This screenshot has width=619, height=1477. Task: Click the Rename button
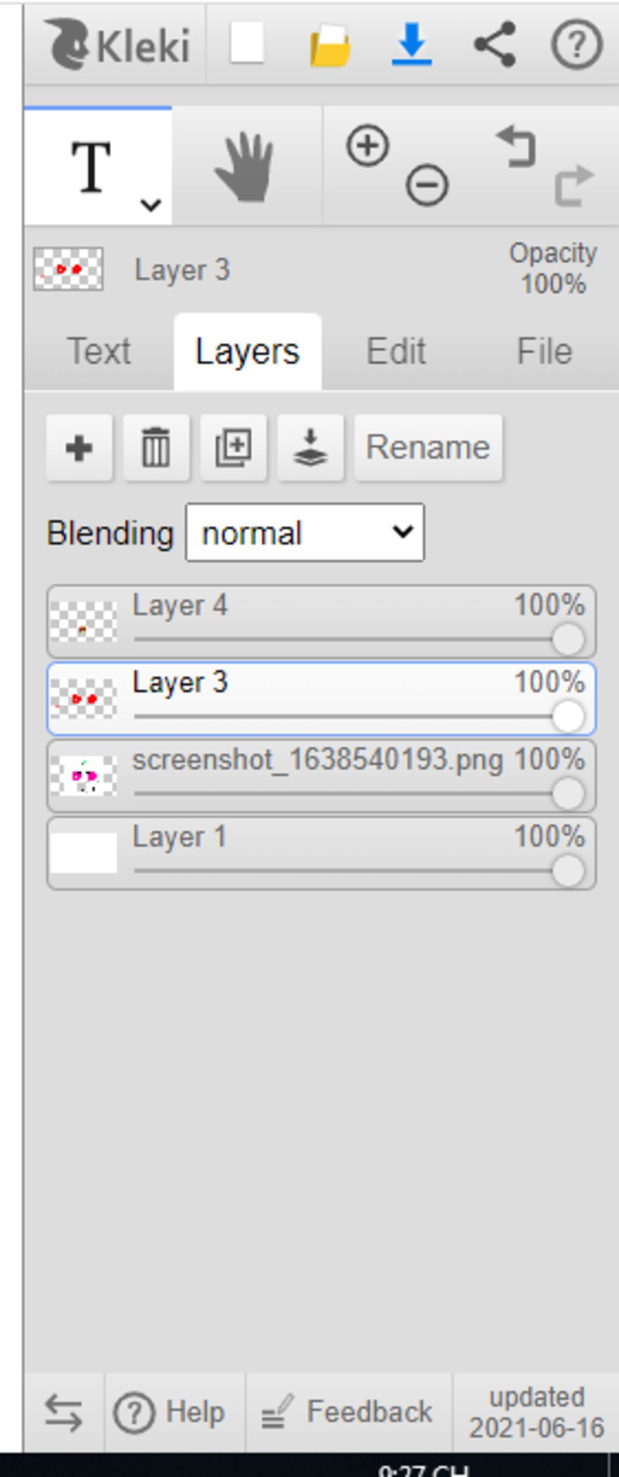coord(428,448)
